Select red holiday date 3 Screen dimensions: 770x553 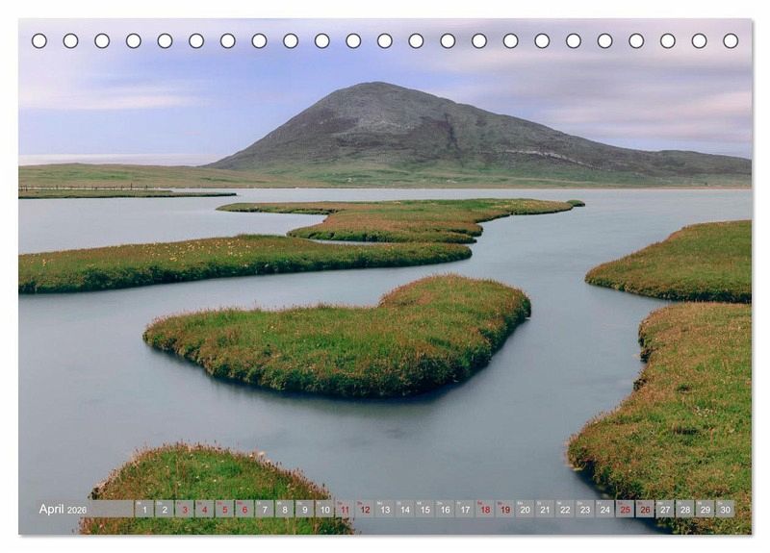(184, 509)
